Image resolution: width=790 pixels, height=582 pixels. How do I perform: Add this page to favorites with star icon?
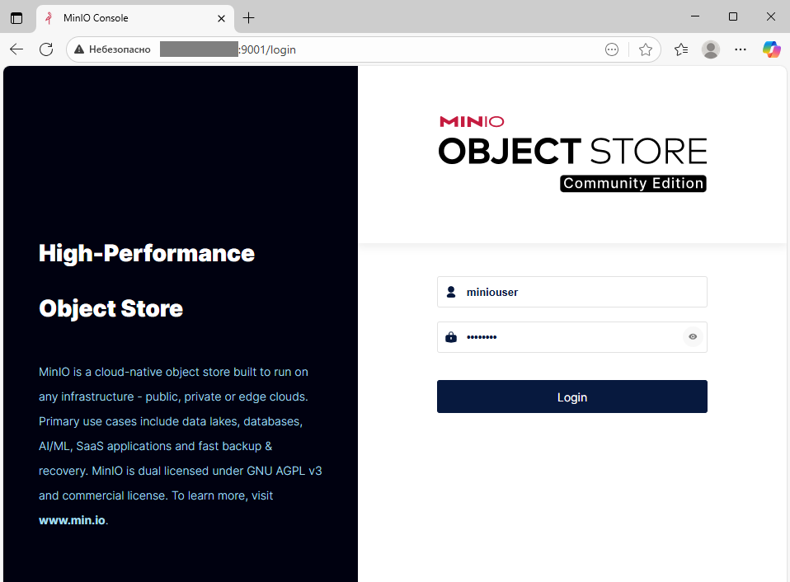click(645, 49)
